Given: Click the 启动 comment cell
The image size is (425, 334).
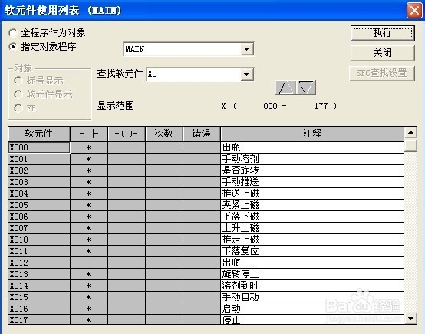Looking at the screenshot, I should pos(312,309).
